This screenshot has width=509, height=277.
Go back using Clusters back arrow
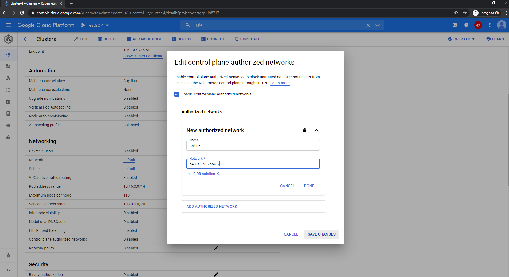pos(26,39)
